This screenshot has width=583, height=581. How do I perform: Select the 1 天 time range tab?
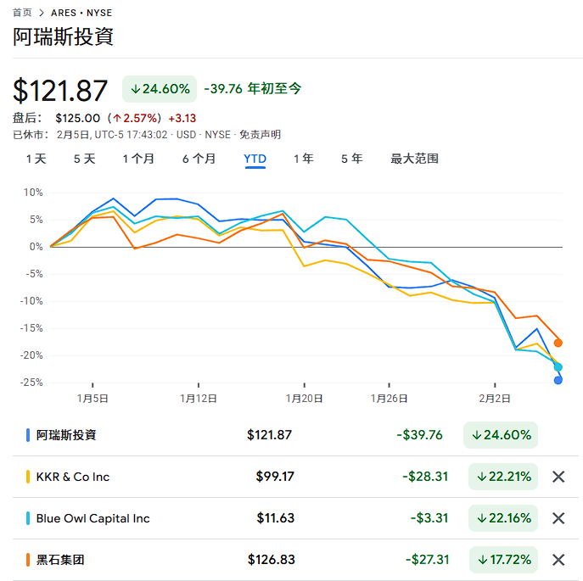[x=36, y=159]
